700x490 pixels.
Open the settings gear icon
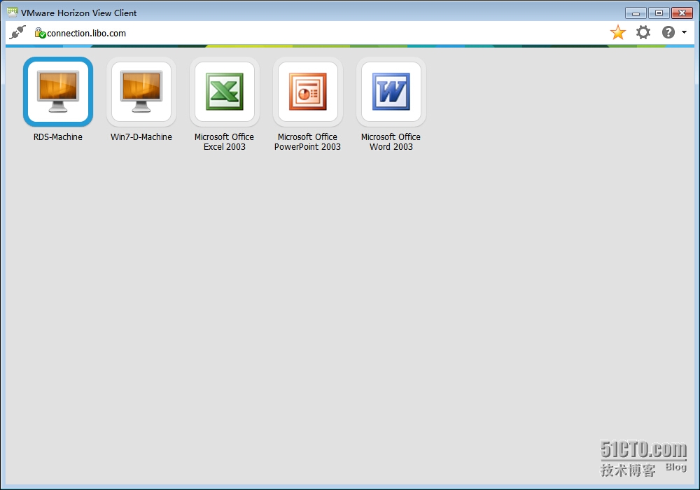643,32
